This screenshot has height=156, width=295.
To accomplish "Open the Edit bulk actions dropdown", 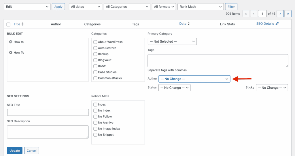I will (27, 7).
